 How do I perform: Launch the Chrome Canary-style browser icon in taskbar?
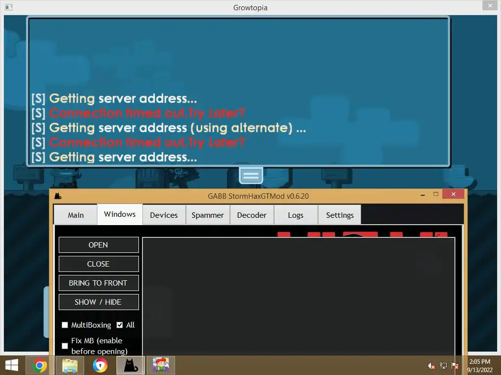(100, 365)
